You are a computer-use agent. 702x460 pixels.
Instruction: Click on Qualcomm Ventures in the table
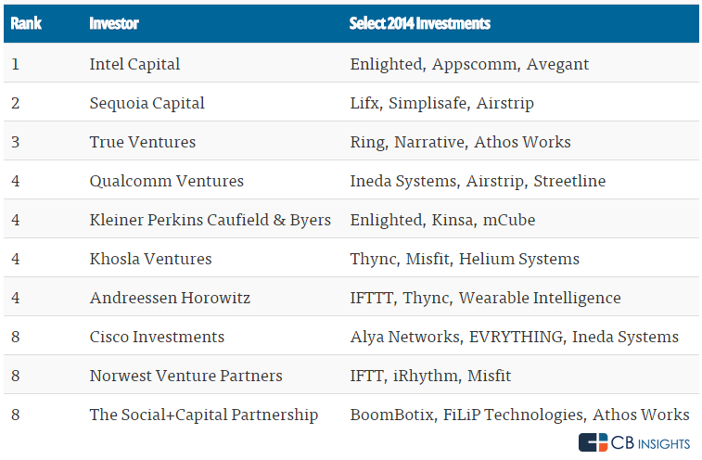167,181
